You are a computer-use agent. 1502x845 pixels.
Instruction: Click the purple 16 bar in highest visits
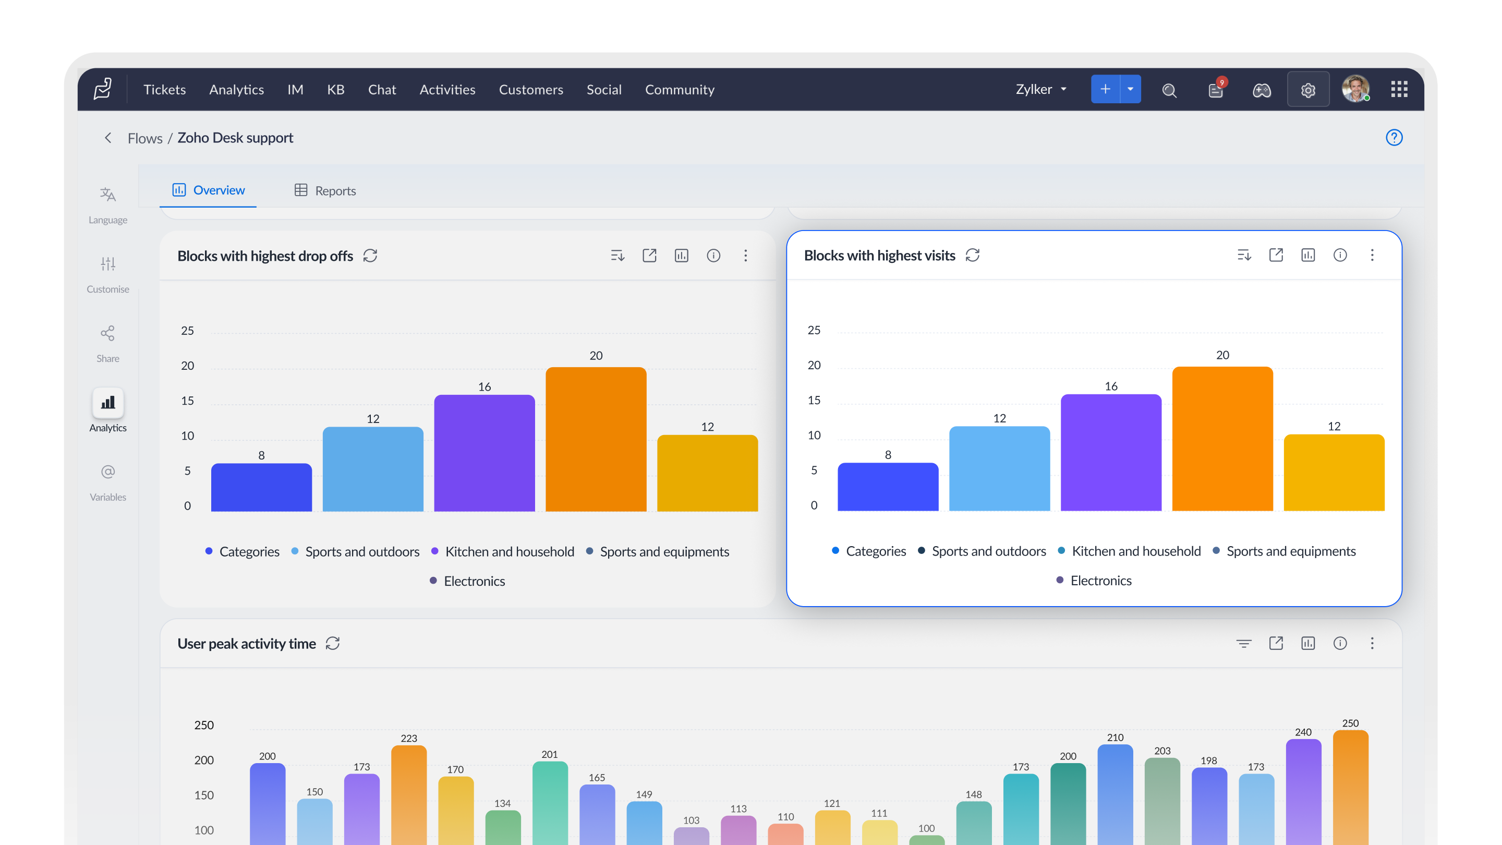coord(1111,453)
